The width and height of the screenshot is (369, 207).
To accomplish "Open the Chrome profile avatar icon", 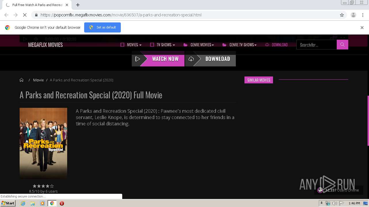I will coord(353,15).
